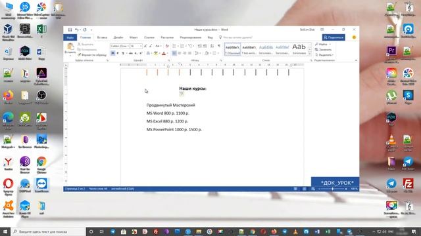The width and height of the screenshot is (421, 236).
Task: Click the tab stop selector beside ruler
Action: [66, 65]
